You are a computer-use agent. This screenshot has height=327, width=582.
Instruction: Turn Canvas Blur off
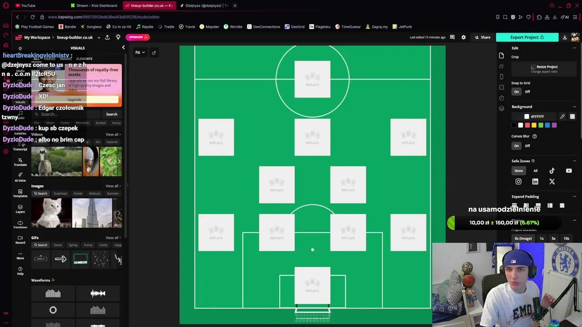pyautogui.click(x=527, y=146)
